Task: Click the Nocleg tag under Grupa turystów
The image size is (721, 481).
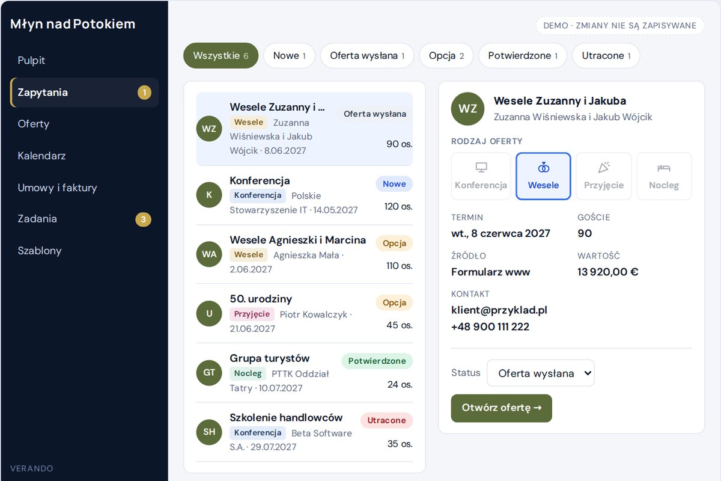Action: 248,373
